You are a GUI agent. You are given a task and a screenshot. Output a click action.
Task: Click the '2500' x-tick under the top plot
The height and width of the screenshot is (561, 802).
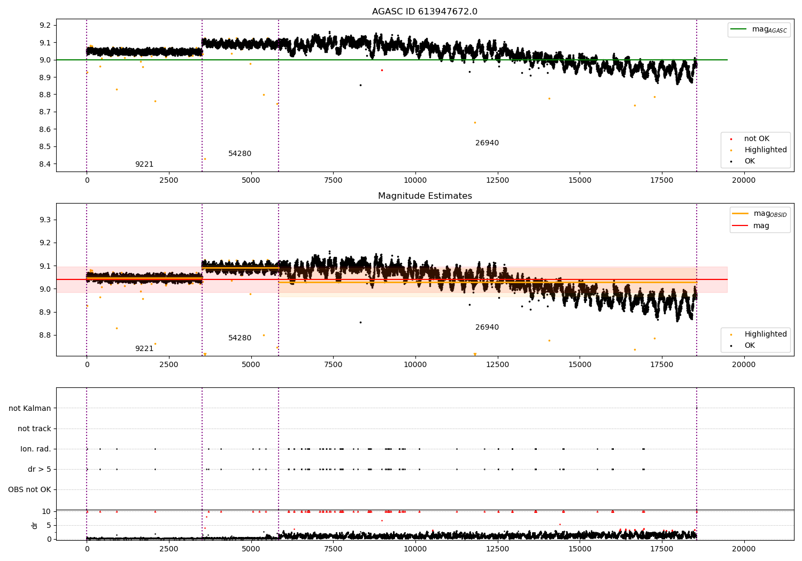(x=169, y=181)
